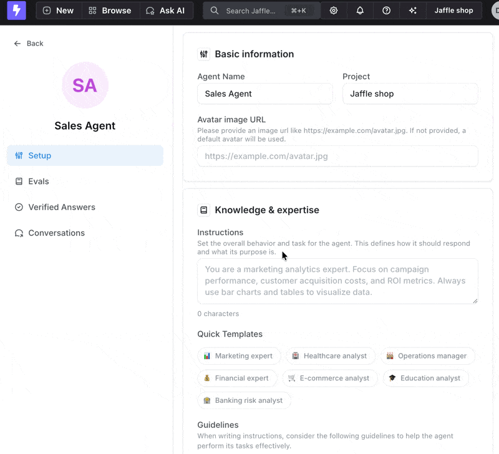Open the settings gear in the top bar
Image resolution: width=499 pixels, height=454 pixels.
[334, 10]
